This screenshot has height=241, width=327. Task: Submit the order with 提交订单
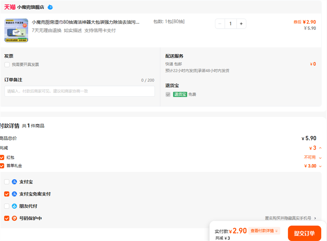304,233
